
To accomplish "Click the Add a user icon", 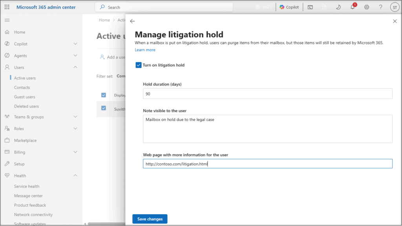I will point(102,57).
